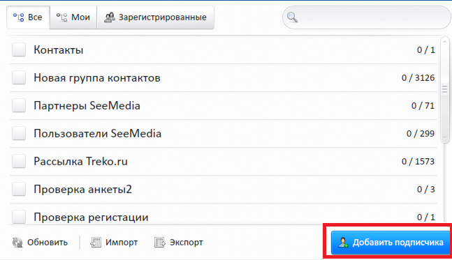Click the Добавить подписчика button
This screenshot has height=260, width=452.
pyautogui.click(x=391, y=243)
